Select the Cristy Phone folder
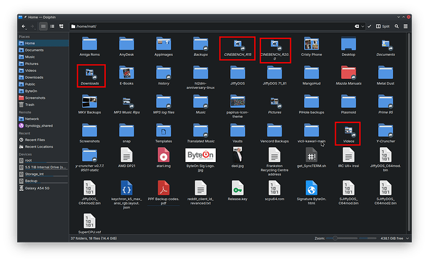Viewport: 429px width, 262px height. tap(311, 47)
